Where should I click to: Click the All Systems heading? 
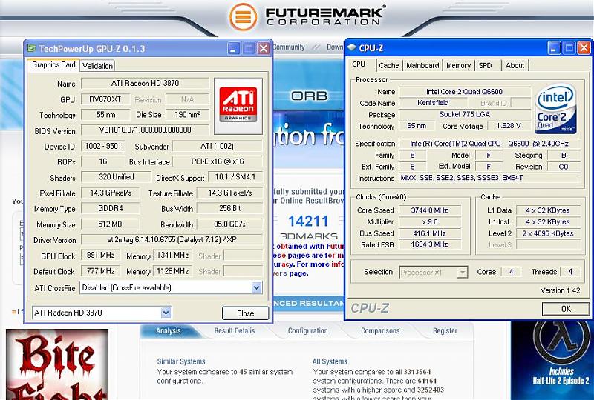click(330, 361)
